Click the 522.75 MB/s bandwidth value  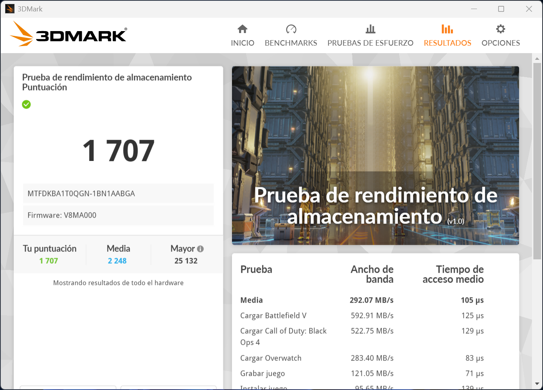372,331
